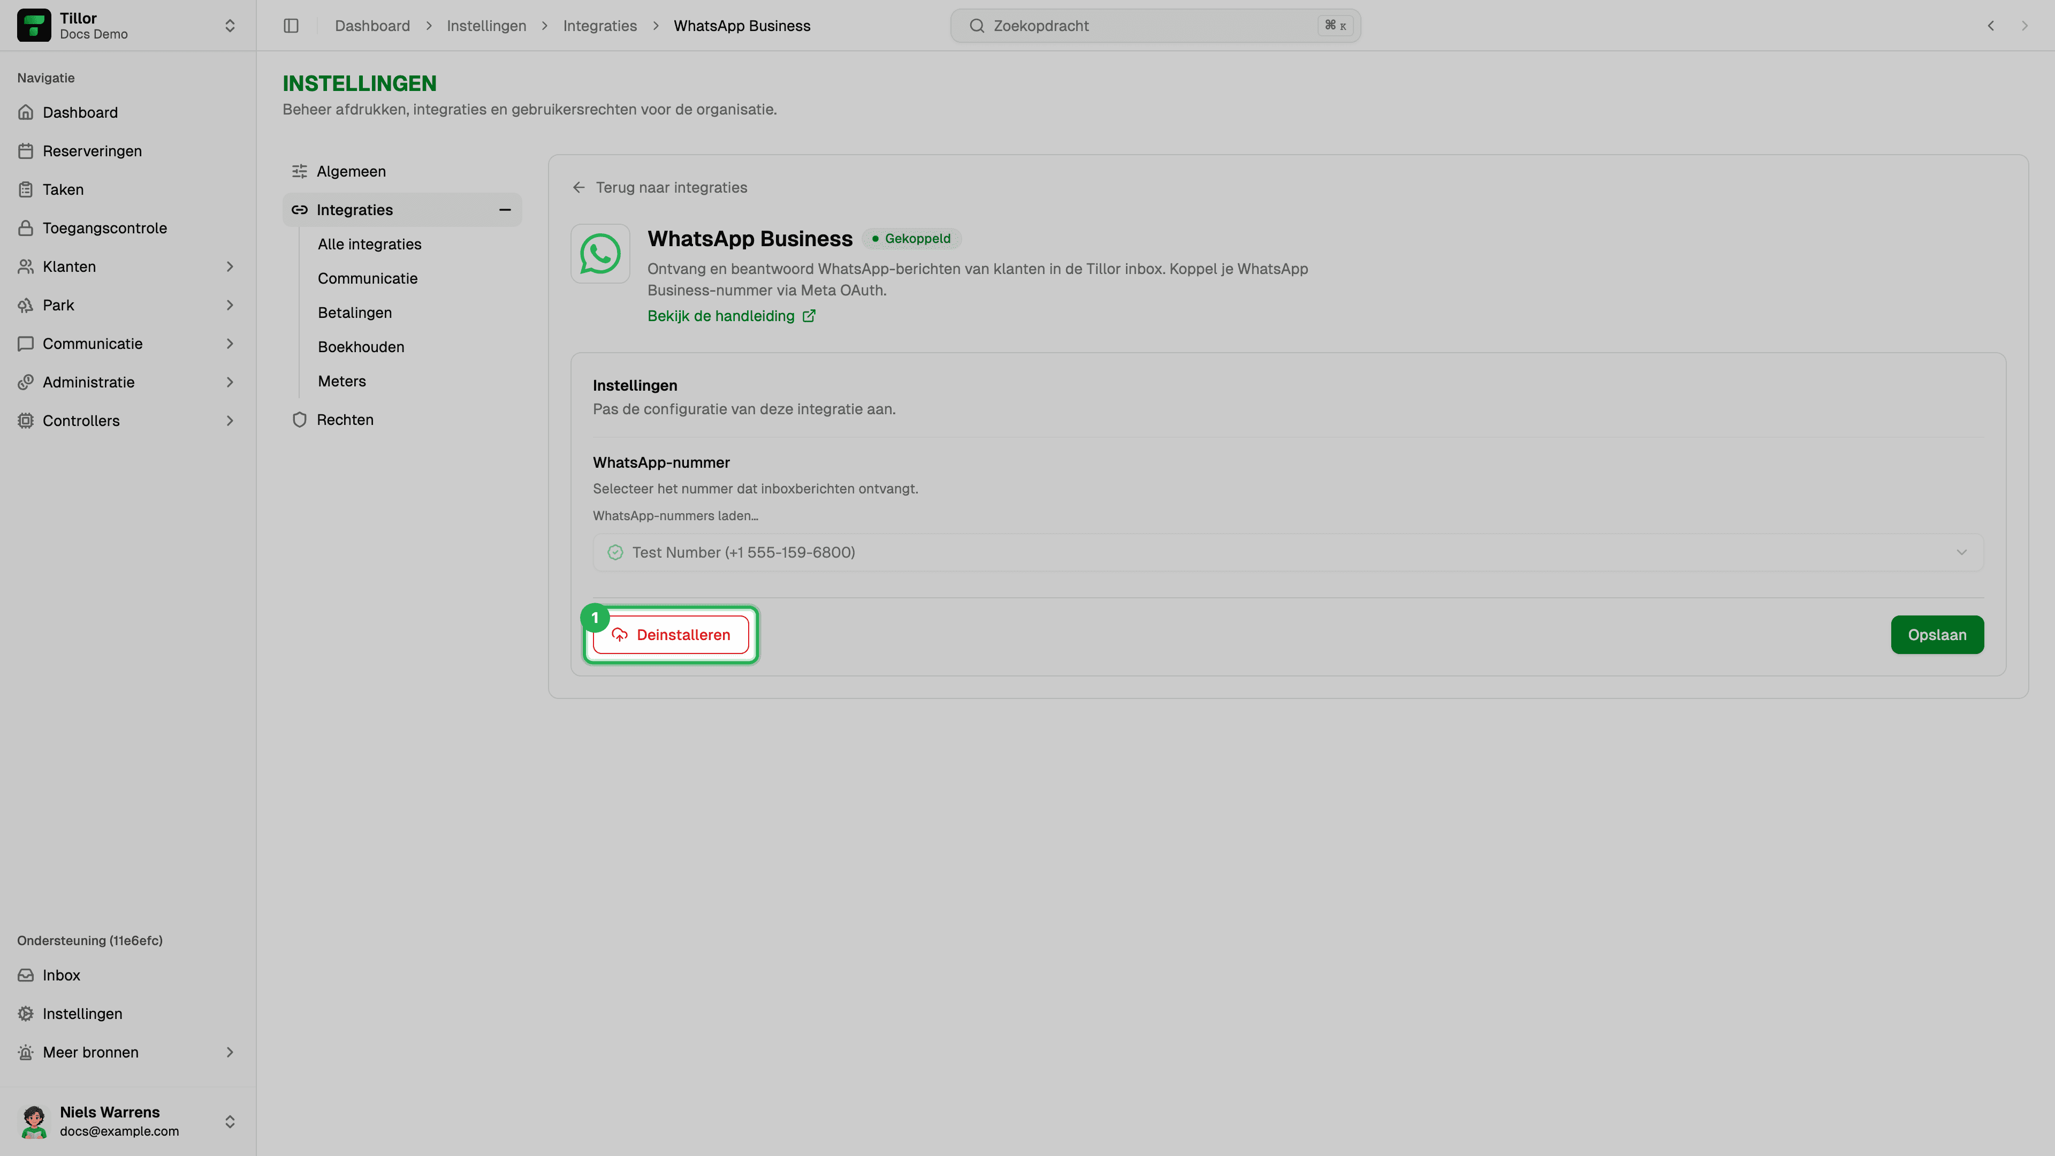This screenshot has height=1156, width=2055.
Task: Click the external link icon after handleiding
Action: [809, 316]
